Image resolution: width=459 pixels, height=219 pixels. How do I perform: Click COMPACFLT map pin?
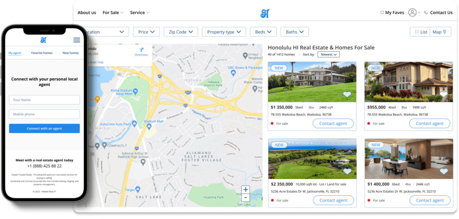pos(104,145)
